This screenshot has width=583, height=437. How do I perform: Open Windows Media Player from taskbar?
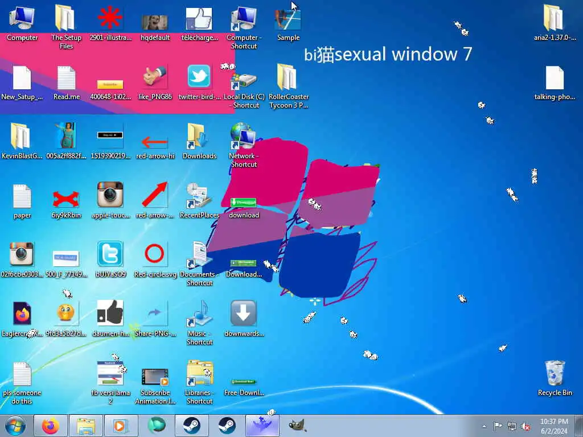coord(121,426)
